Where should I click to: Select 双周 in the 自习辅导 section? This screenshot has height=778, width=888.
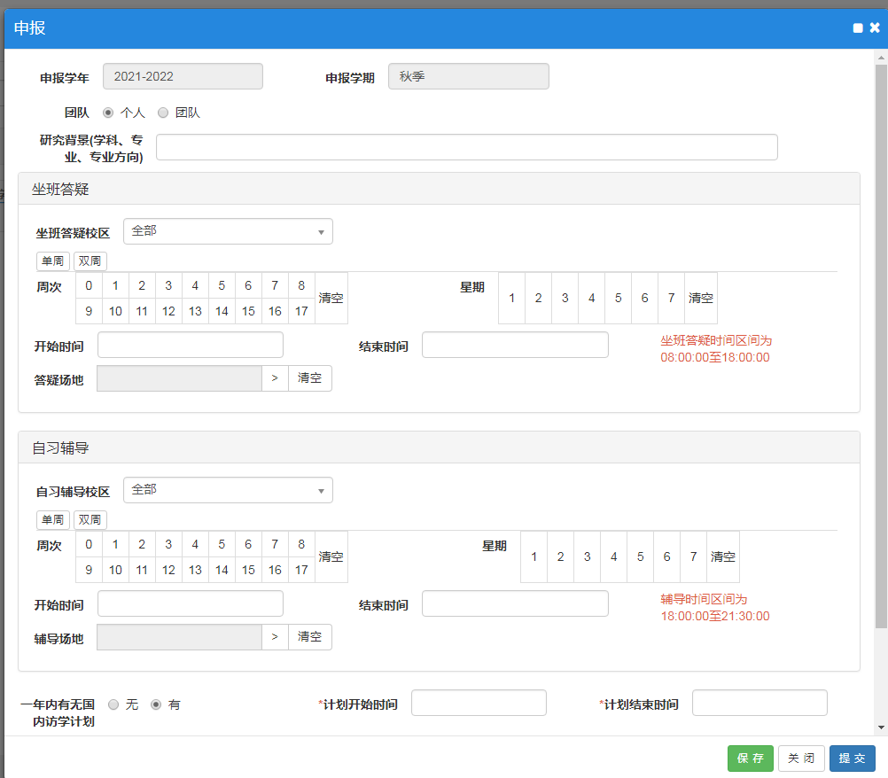(x=90, y=520)
